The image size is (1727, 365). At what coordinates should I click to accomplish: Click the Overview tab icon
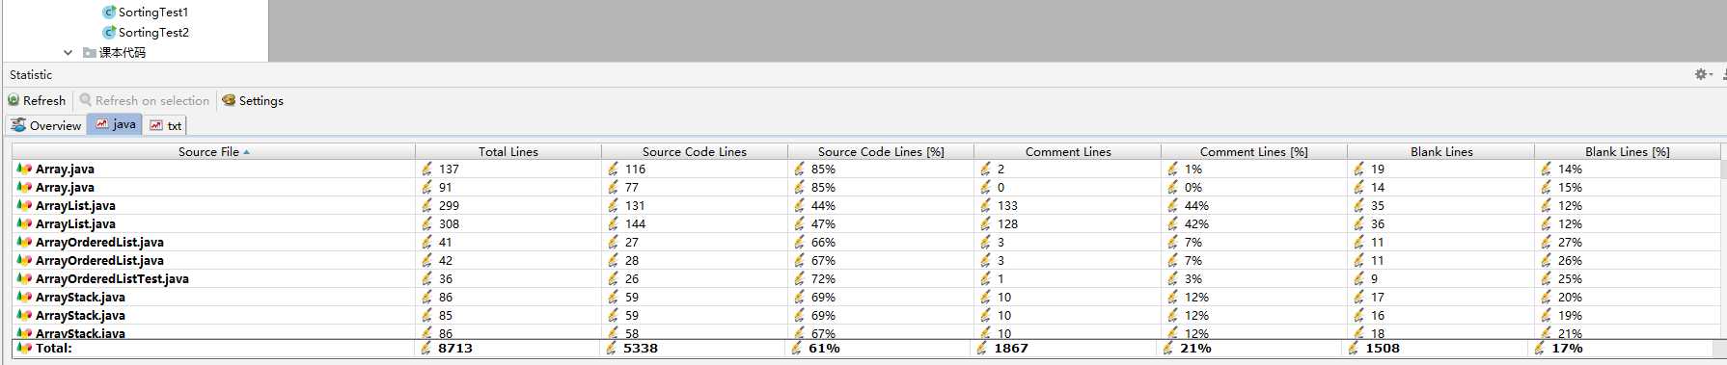point(18,125)
